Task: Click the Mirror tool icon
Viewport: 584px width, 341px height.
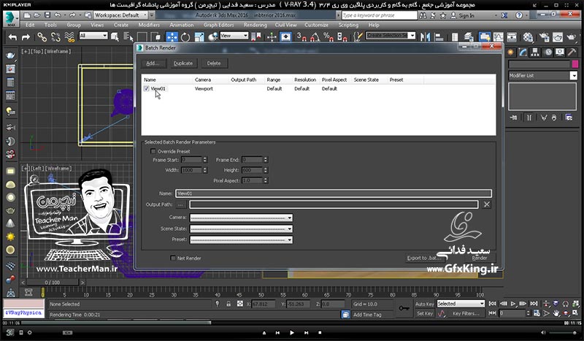Action: [x=425, y=37]
